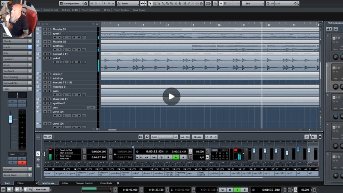Screen dimensions: 343x193
Task: Open the Configurations dropdown
Action: pos(73,3)
